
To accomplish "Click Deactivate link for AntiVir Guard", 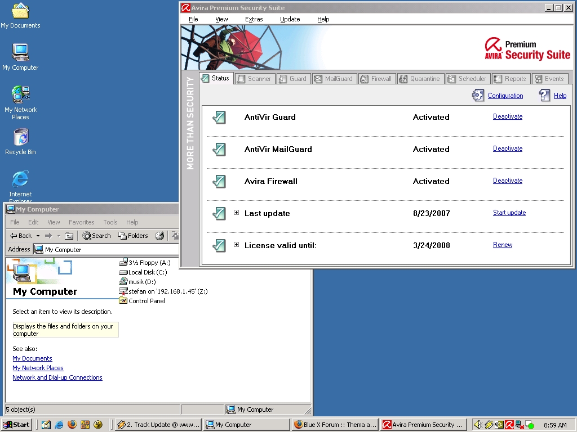I will (507, 116).
